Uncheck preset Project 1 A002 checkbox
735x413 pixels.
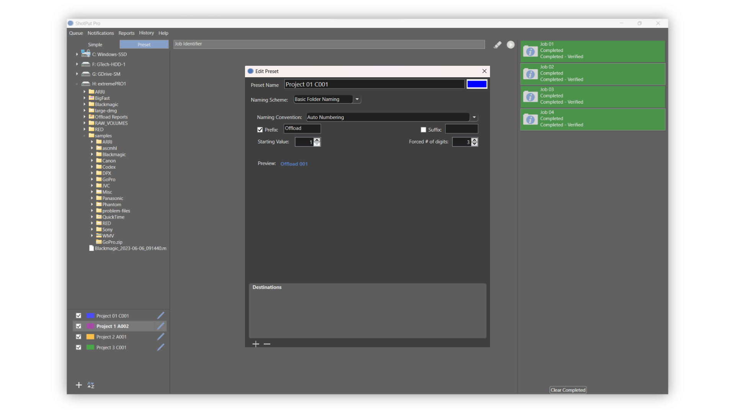click(x=78, y=326)
